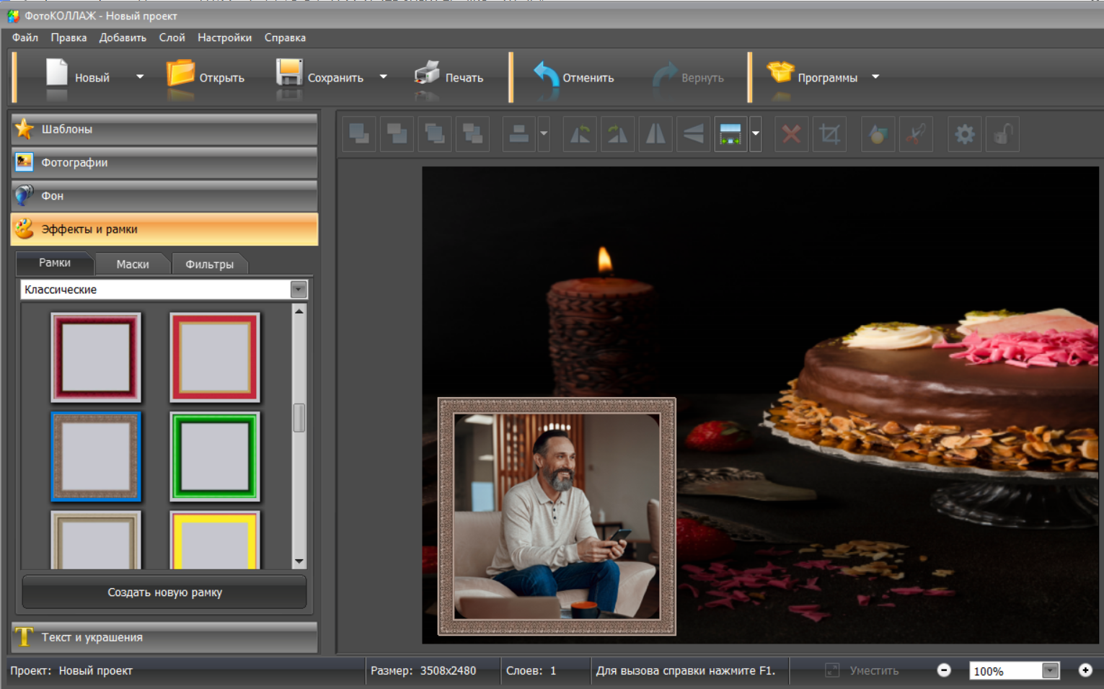Switch to the Маски tab
Viewport: 1104px width, 689px height.
133,265
